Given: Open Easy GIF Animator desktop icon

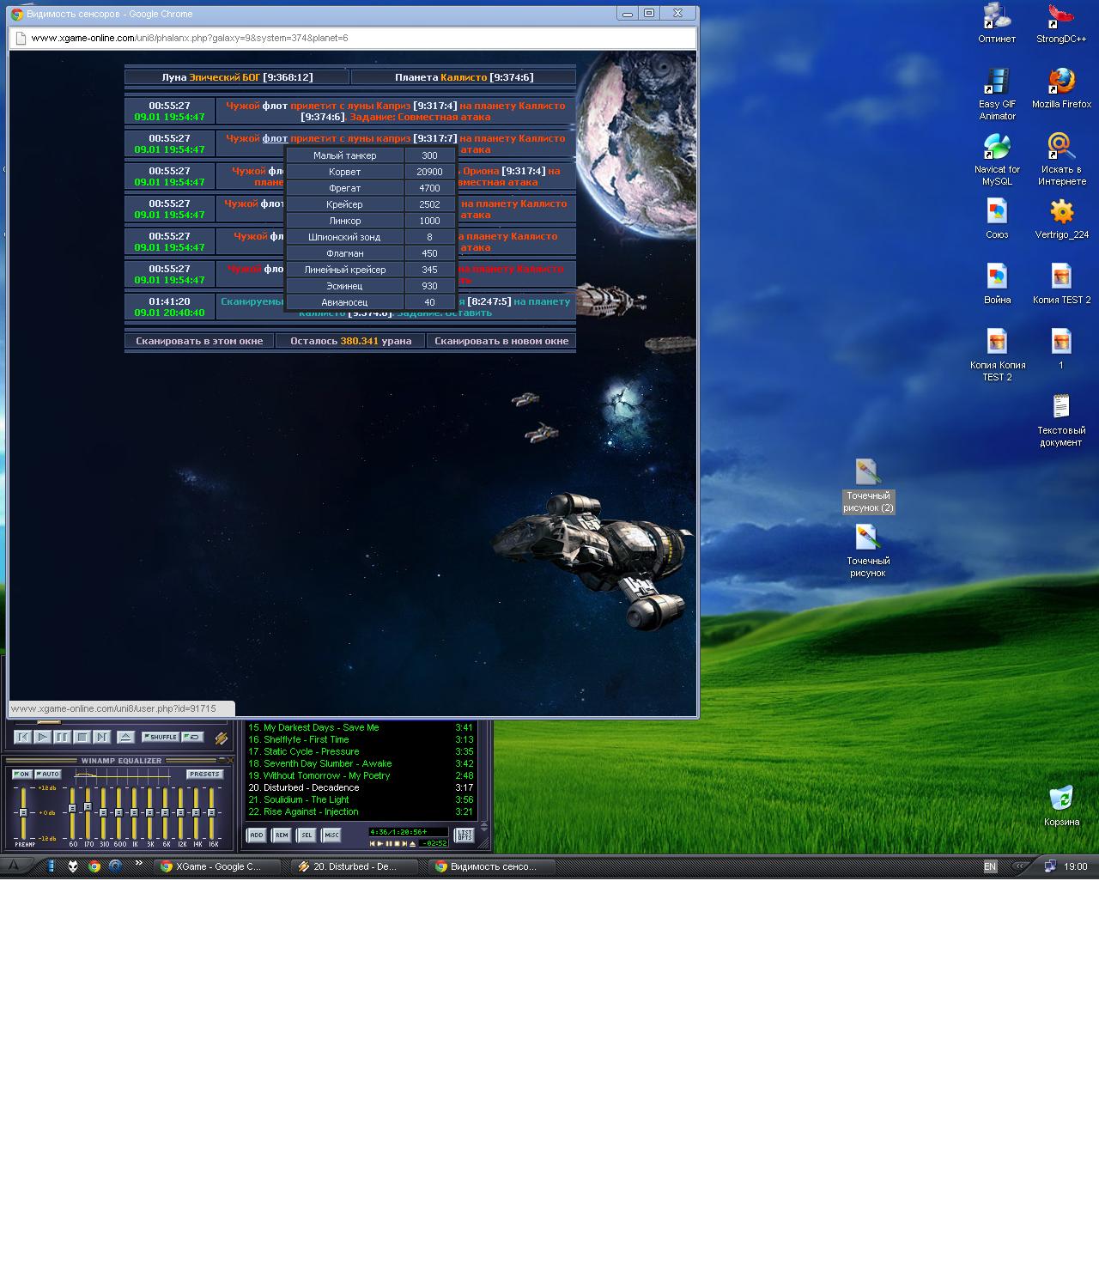Looking at the screenshot, I should 997,94.
